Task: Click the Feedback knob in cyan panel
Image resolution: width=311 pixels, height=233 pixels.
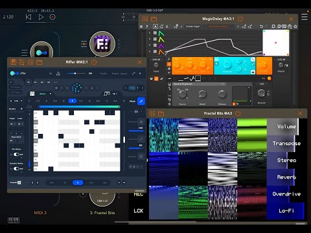Action: [227, 64]
